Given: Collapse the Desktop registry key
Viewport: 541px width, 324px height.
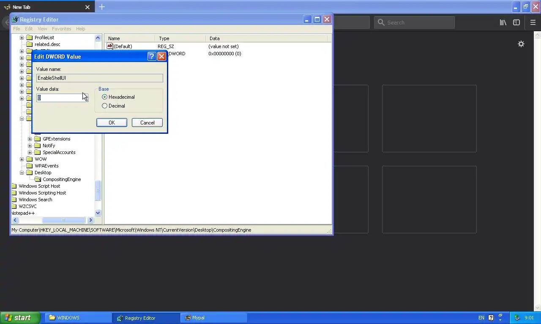Looking at the screenshot, I should [x=22, y=173].
